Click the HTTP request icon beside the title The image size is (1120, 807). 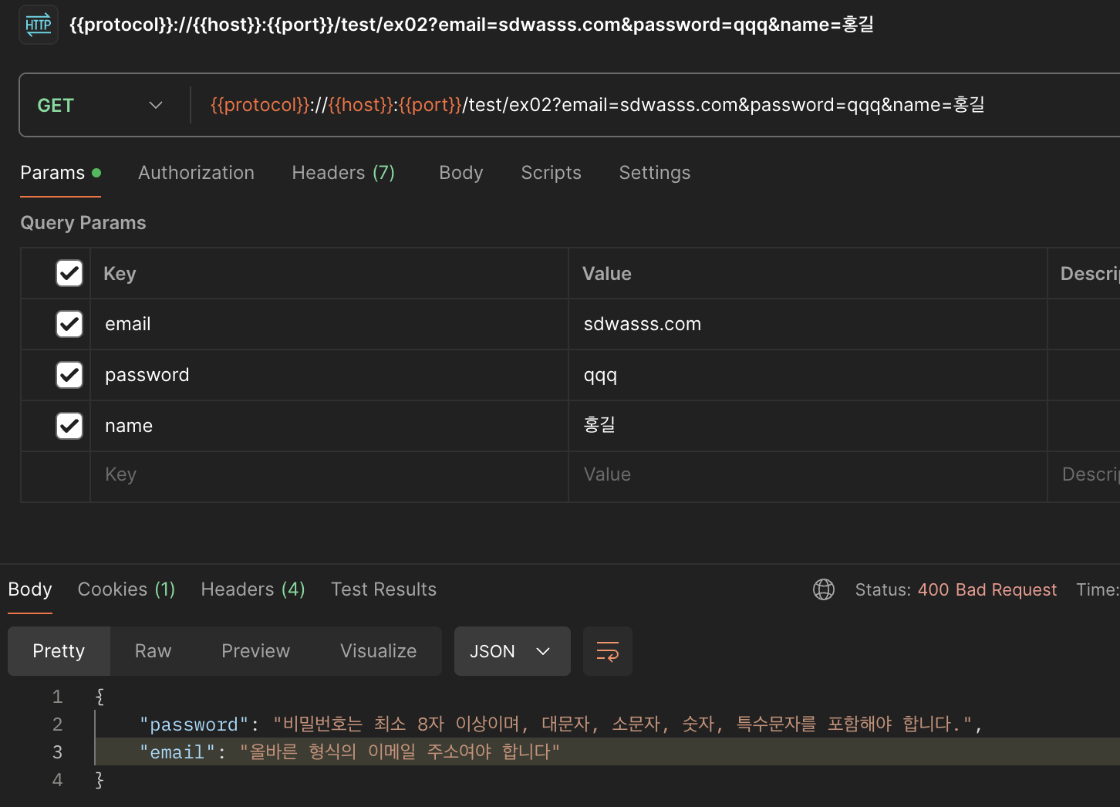click(x=39, y=25)
